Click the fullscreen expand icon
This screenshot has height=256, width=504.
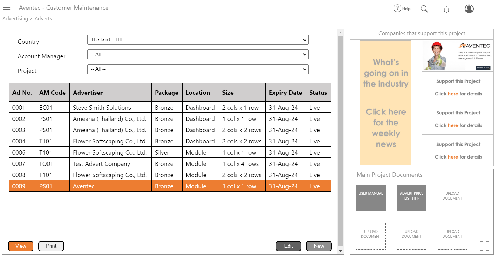(484, 246)
